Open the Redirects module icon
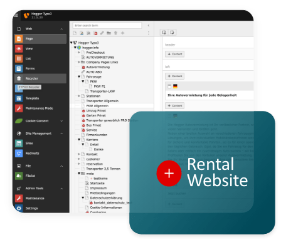This screenshot has height=242, width=281. tap(19, 154)
